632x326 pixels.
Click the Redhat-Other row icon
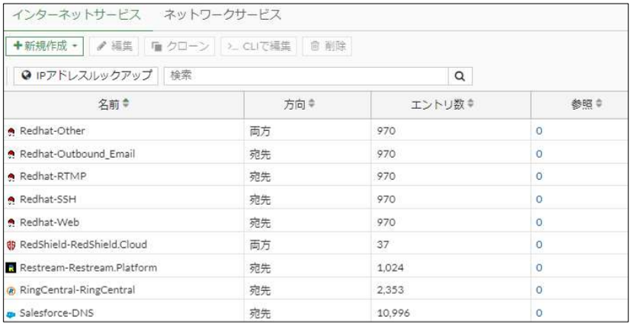[x=10, y=132]
